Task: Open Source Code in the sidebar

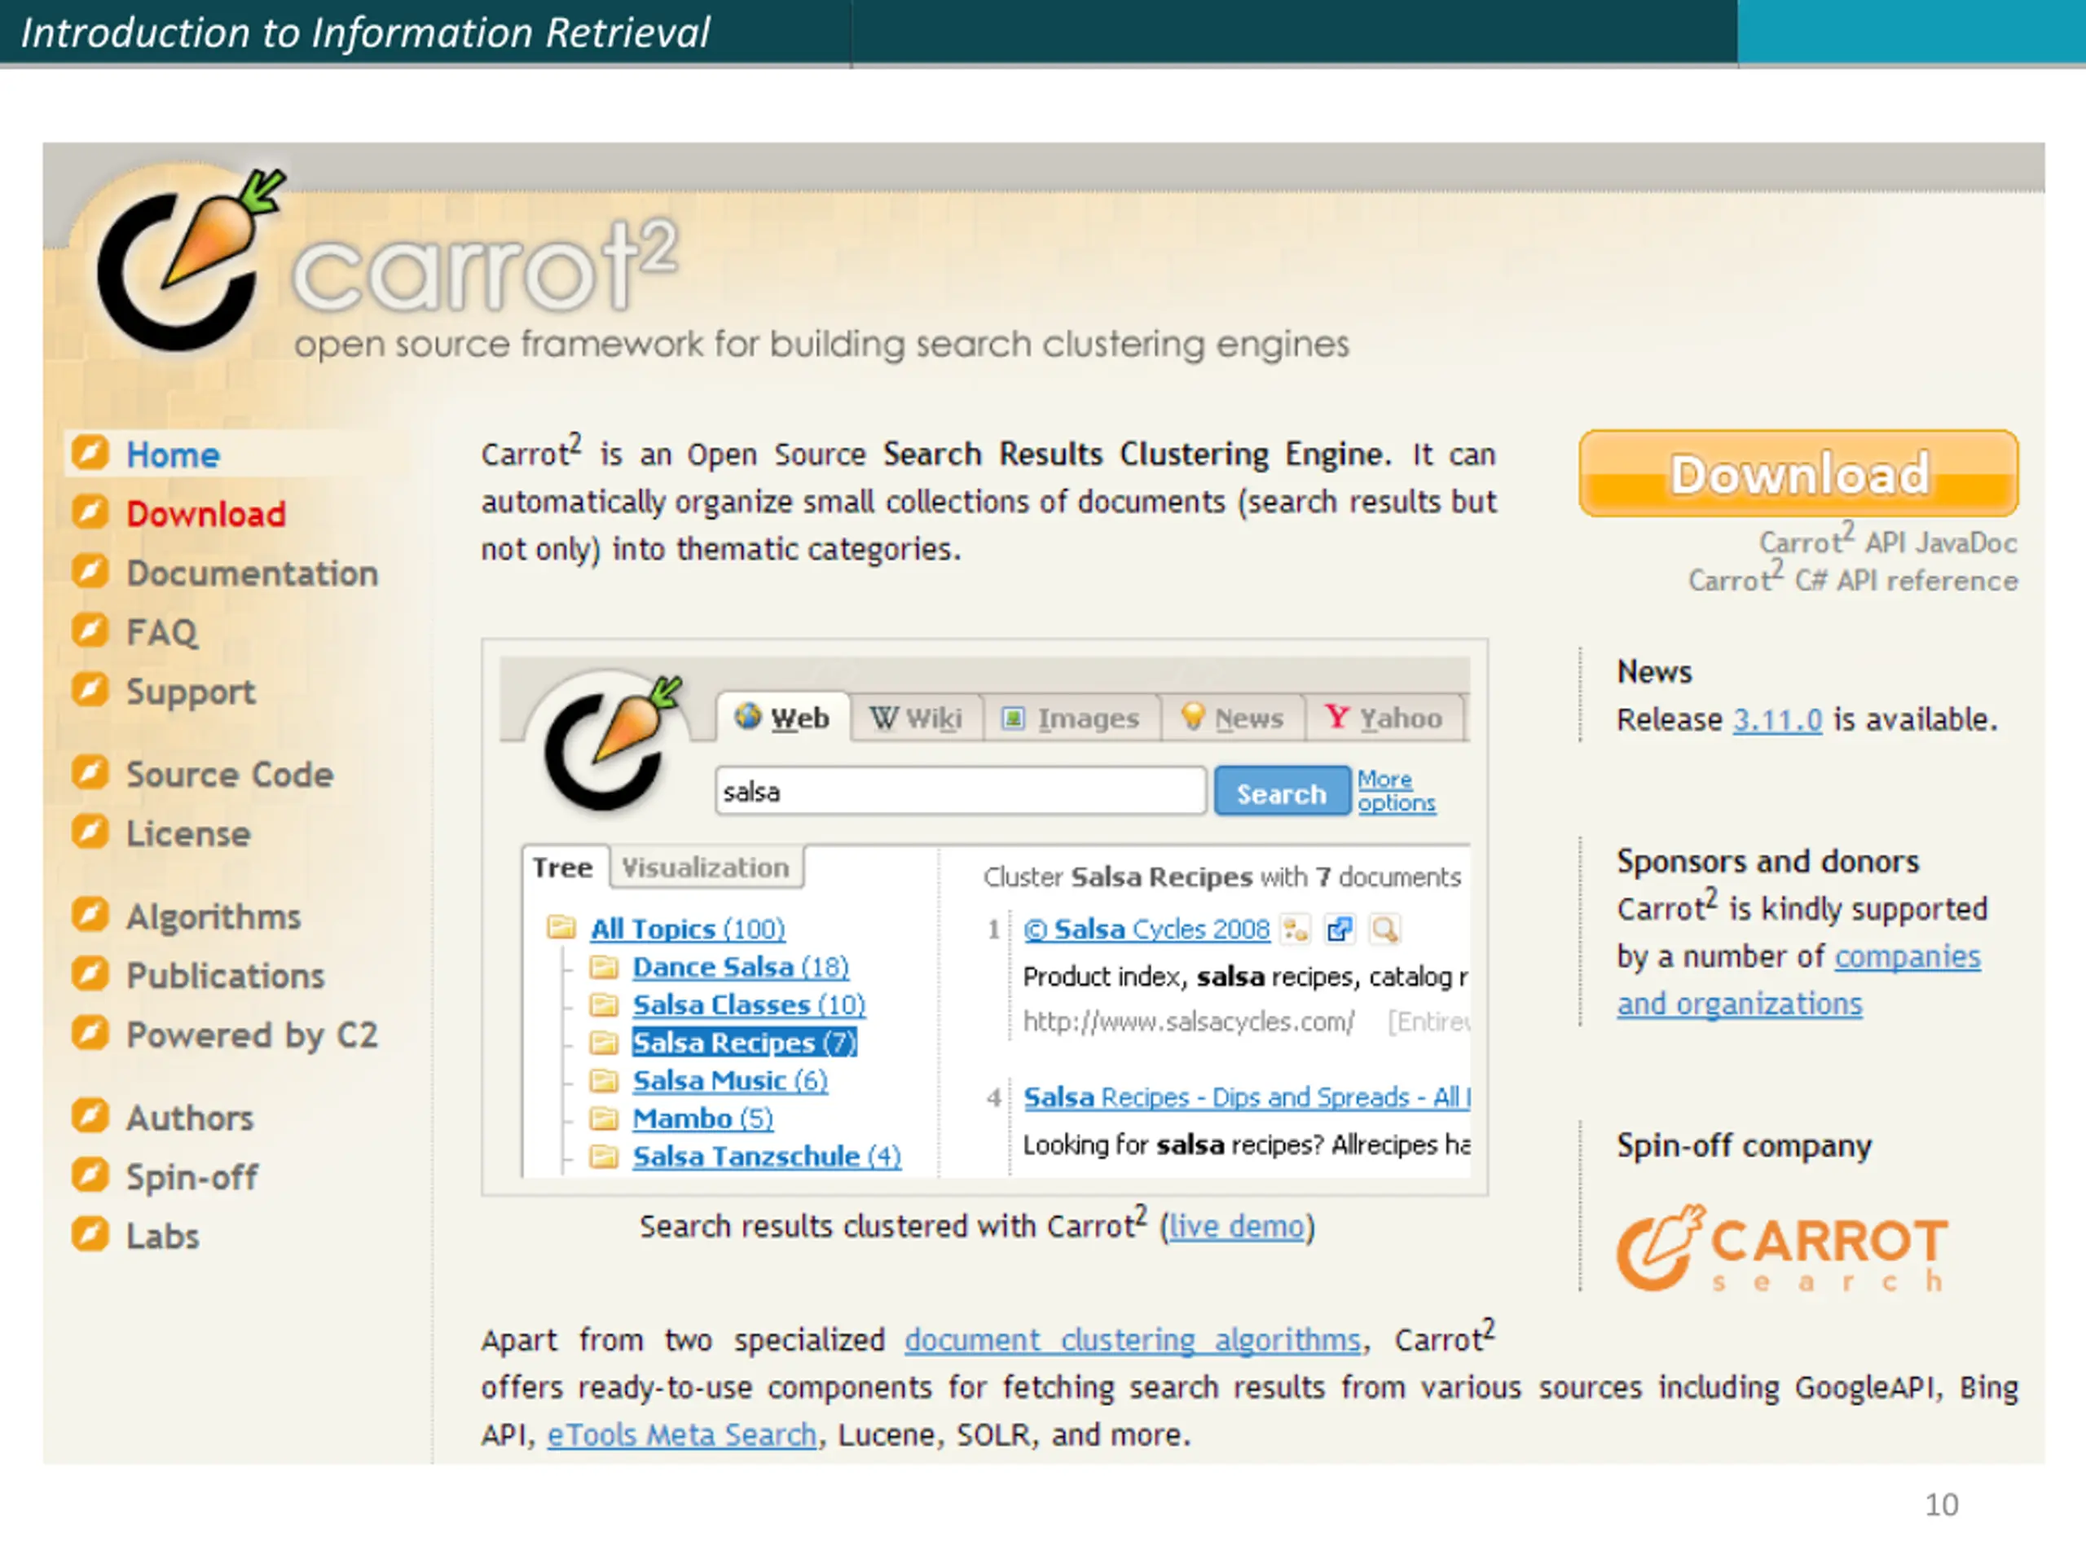Action: 230,775
